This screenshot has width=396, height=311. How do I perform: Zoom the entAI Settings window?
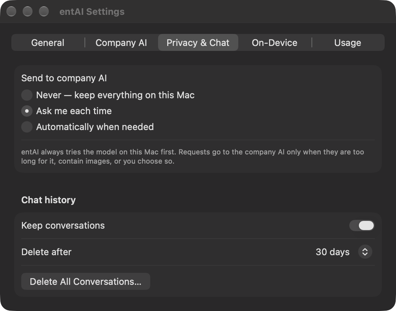point(44,11)
